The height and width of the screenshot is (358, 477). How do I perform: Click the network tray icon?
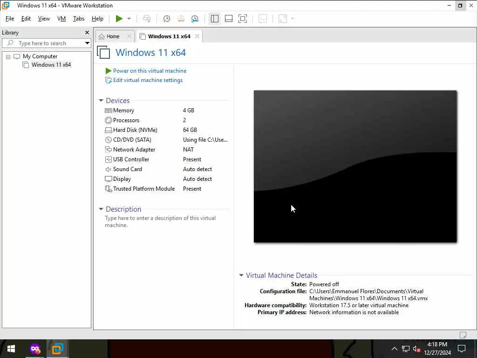[406, 349]
